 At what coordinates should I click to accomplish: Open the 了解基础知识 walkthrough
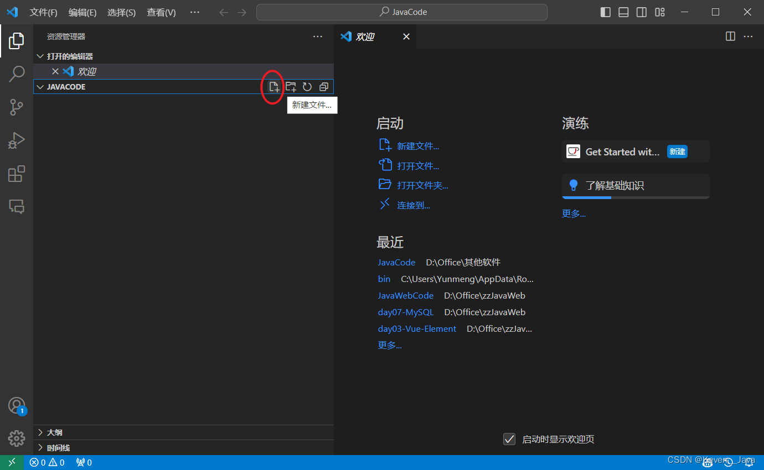click(636, 186)
